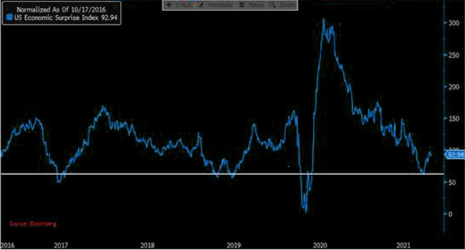This screenshot has height=250, width=465.
Task: Click the 200 y-axis label
Action: (x=454, y=87)
